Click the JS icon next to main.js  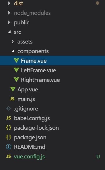click(x=12, y=99)
